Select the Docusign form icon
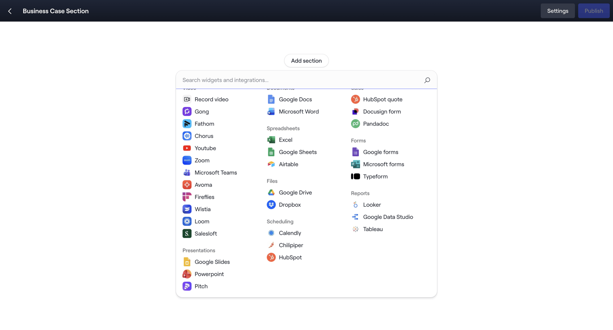Image resolution: width=613 pixels, height=330 pixels. pyautogui.click(x=356, y=111)
